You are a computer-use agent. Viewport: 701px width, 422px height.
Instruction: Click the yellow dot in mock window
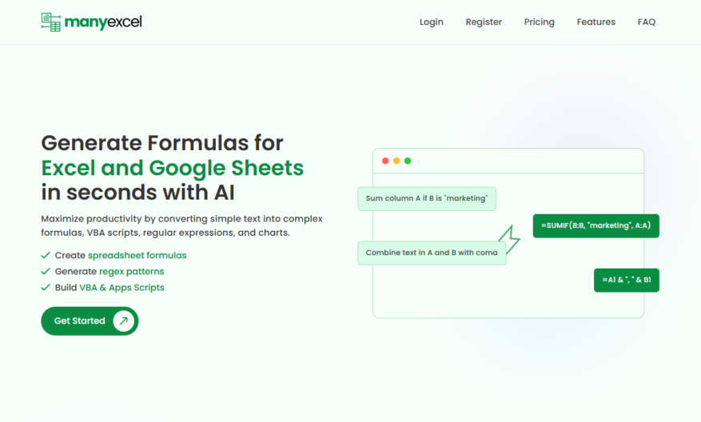396,161
